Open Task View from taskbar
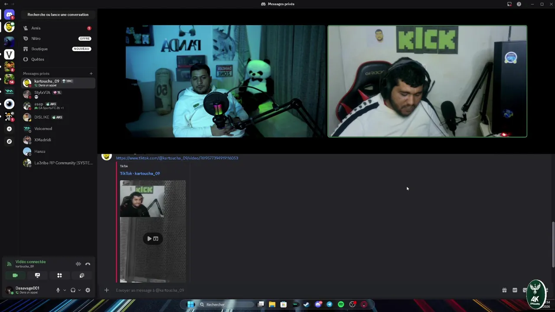 [x=261, y=305]
